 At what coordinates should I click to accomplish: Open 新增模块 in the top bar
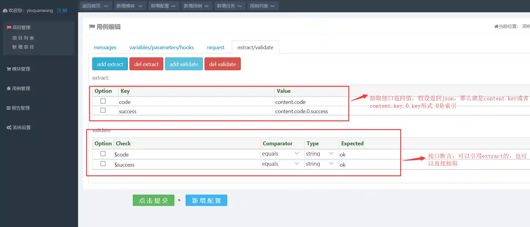[130, 6]
